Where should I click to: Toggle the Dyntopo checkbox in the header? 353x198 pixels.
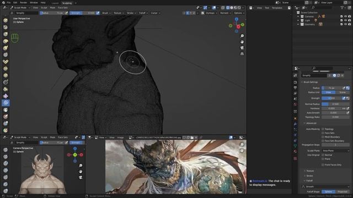coord(202,13)
